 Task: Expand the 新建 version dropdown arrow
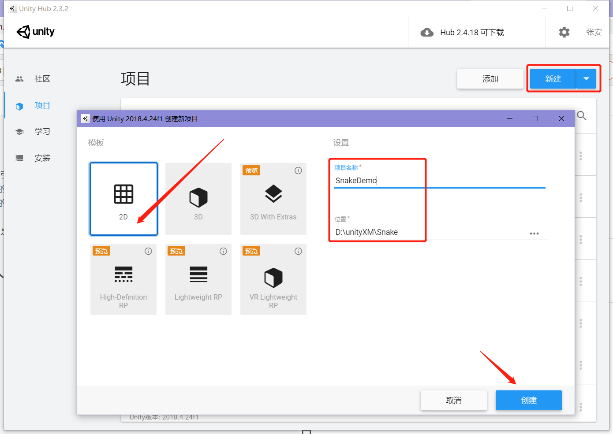click(x=586, y=79)
